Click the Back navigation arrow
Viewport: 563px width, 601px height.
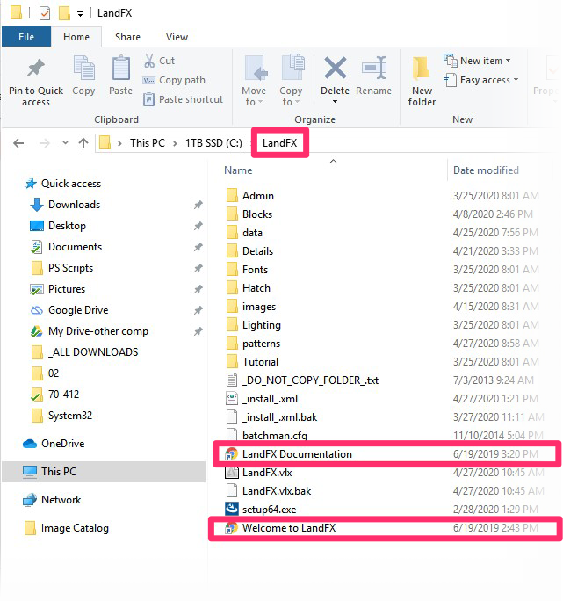(x=18, y=143)
